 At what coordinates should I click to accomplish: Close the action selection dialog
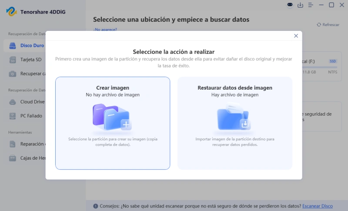click(x=296, y=36)
